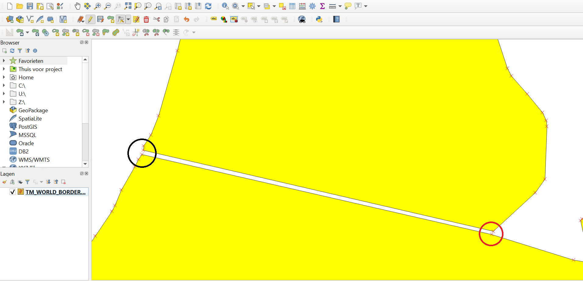Image resolution: width=583 pixels, height=281 pixels.
Task: Open the Python console
Action: (319, 19)
